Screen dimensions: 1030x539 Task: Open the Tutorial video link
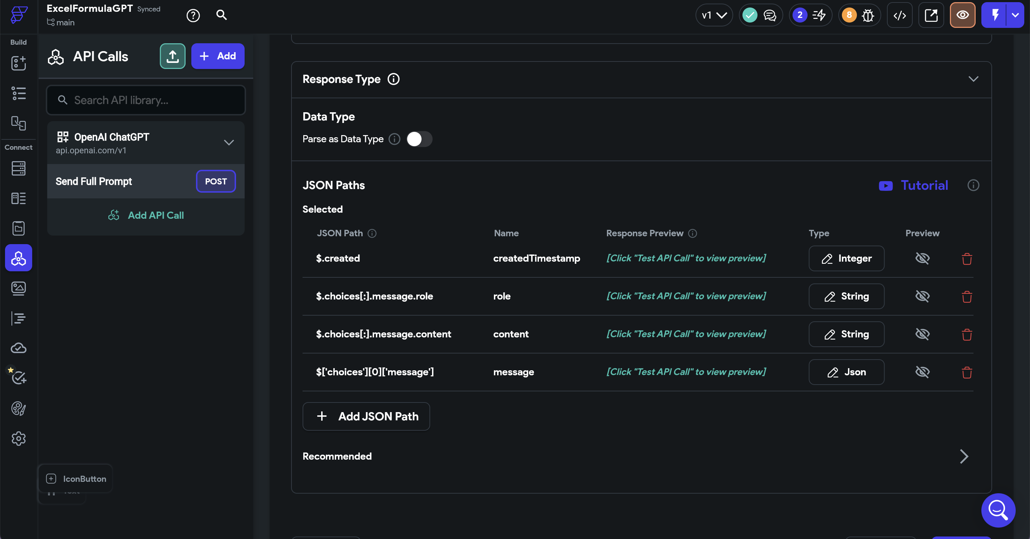[913, 186]
